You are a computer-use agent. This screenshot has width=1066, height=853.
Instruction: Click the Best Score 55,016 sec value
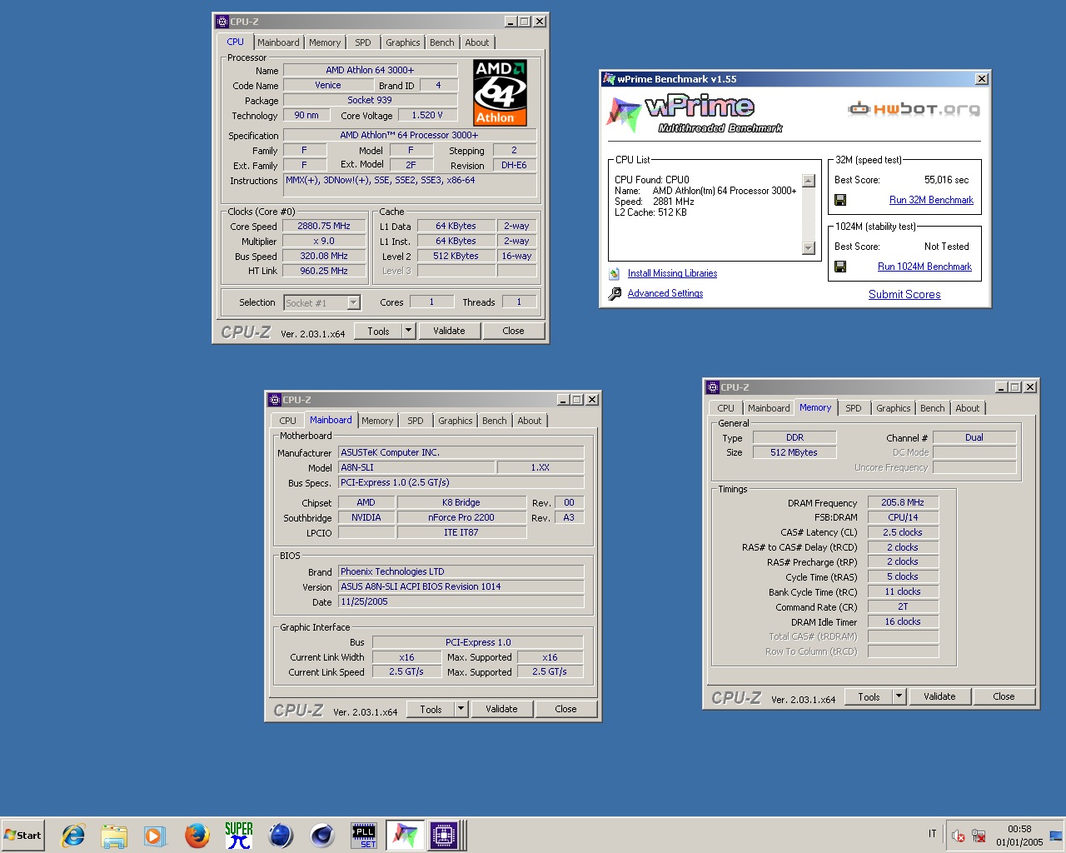(947, 180)
